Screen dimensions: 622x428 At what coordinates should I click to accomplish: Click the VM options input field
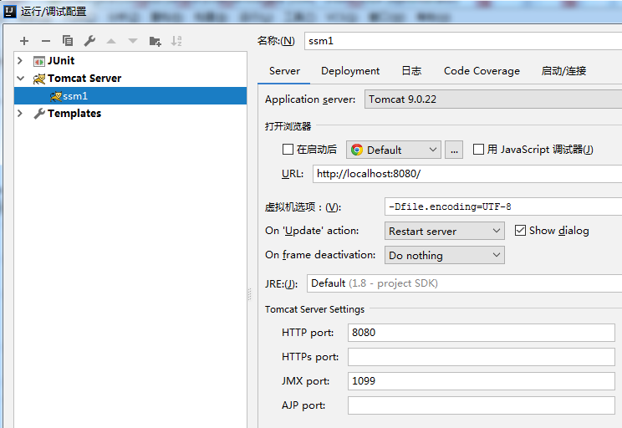coord(503,206)
